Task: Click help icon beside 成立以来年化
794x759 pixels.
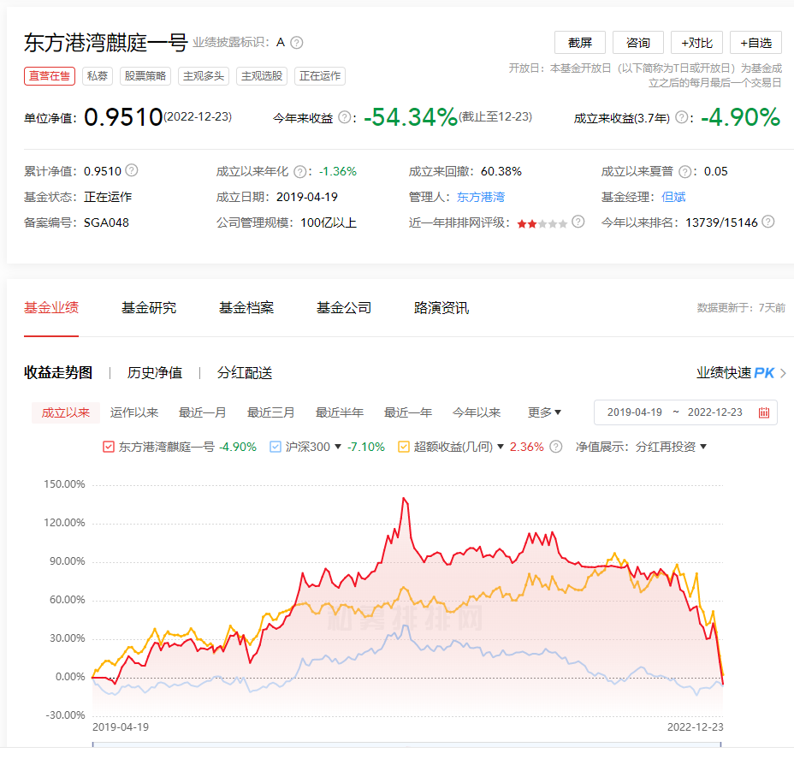Action: [x=299, y=171]
